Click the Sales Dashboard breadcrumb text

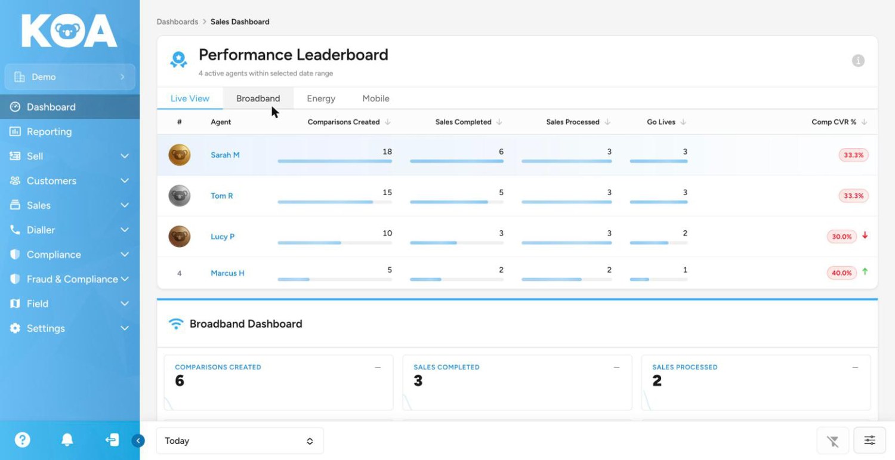[x=240, y=21]
